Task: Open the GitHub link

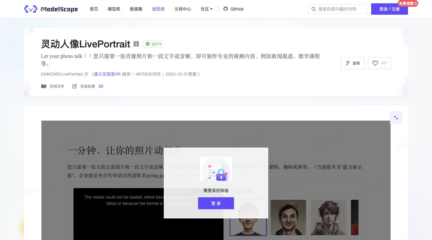Action: [234, 9]
